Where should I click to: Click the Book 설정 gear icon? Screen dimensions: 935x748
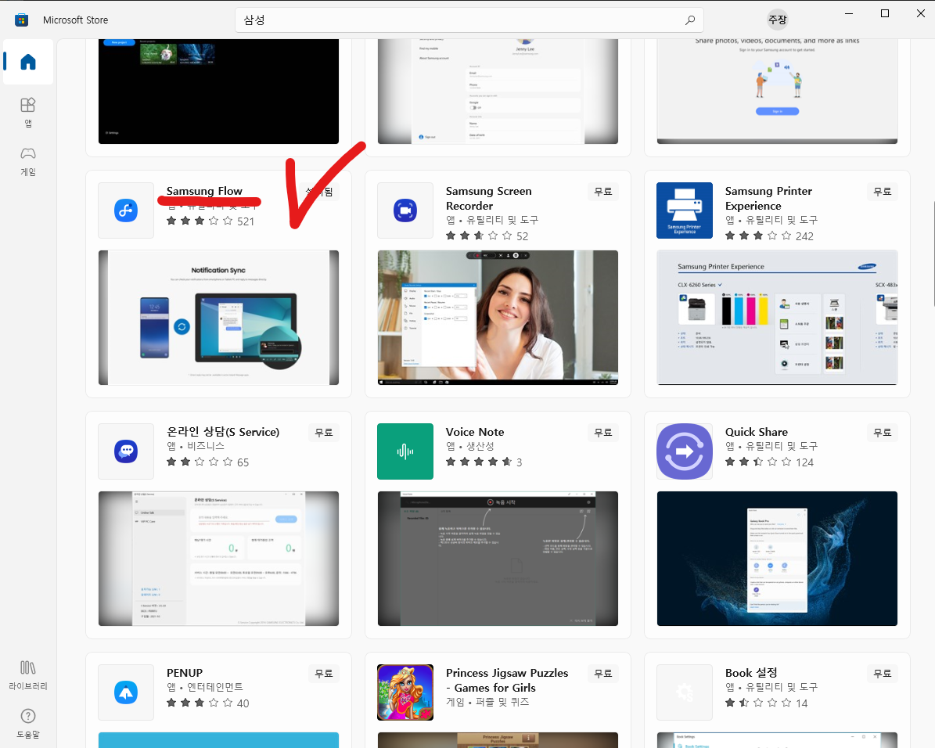click(x=685, y=692)
